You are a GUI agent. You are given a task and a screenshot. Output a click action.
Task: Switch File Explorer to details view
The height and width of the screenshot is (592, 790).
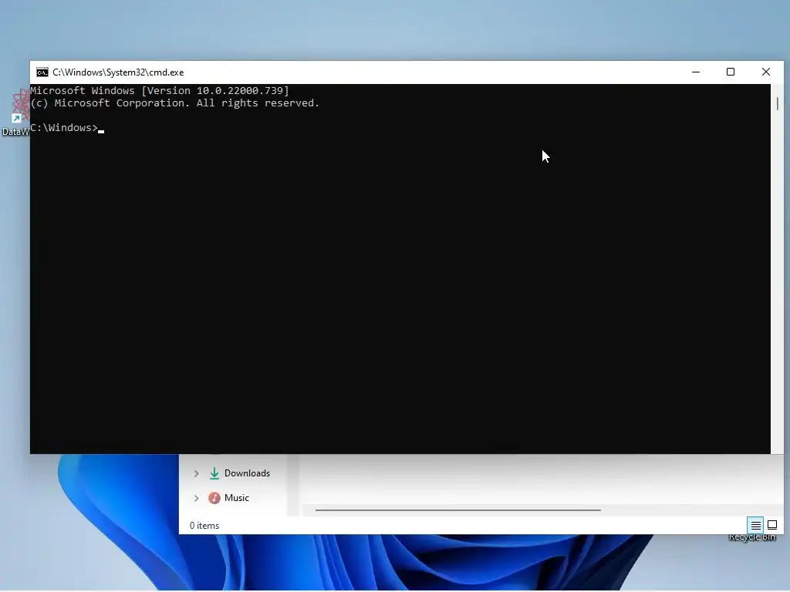click(756, 526)
